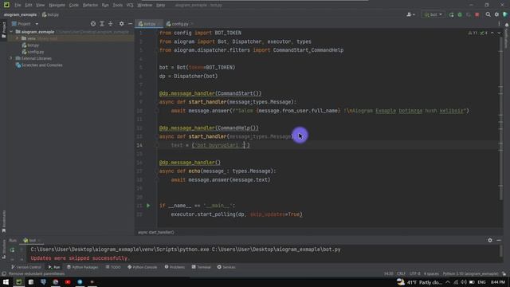Click the Run with Coverage icon
The width and height of the screenshot is (510, 287).
coord(469,14)
